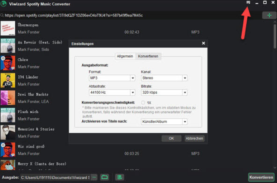277x183 pixels.
Task: Click the Spotify playlist URL field
Action: (x=128, y=15)
